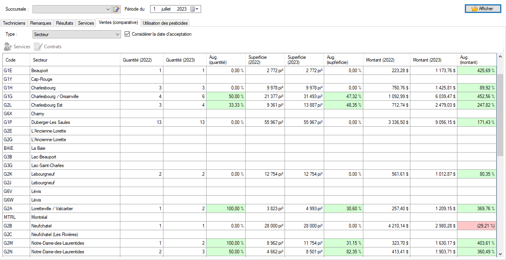This screenshot has height=260, width=506.
Task: Click the Afficher button
Action: click(x=483, y=9)
